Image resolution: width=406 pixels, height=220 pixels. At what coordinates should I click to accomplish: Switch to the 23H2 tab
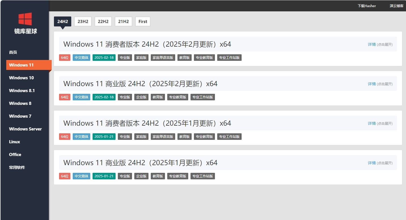[x=83, y=21]
